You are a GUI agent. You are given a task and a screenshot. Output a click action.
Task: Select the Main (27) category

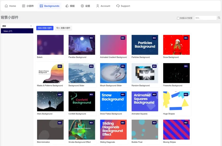click(17, 31)
